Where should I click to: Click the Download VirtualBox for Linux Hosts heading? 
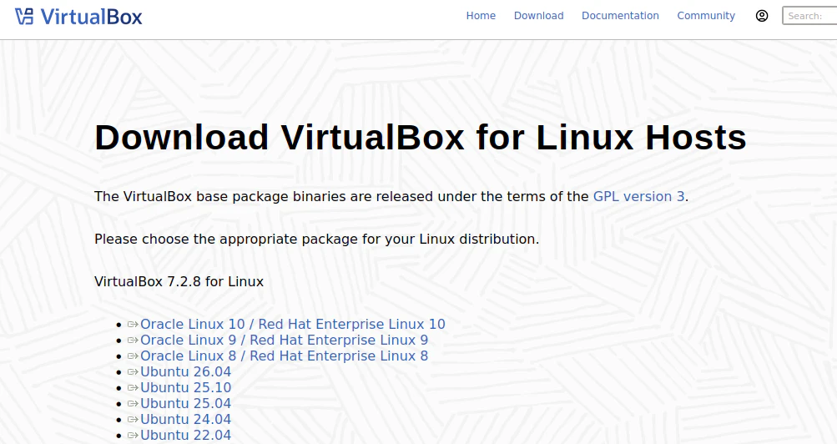[421, 138]
